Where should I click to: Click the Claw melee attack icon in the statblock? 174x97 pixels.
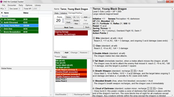point(94,46)
